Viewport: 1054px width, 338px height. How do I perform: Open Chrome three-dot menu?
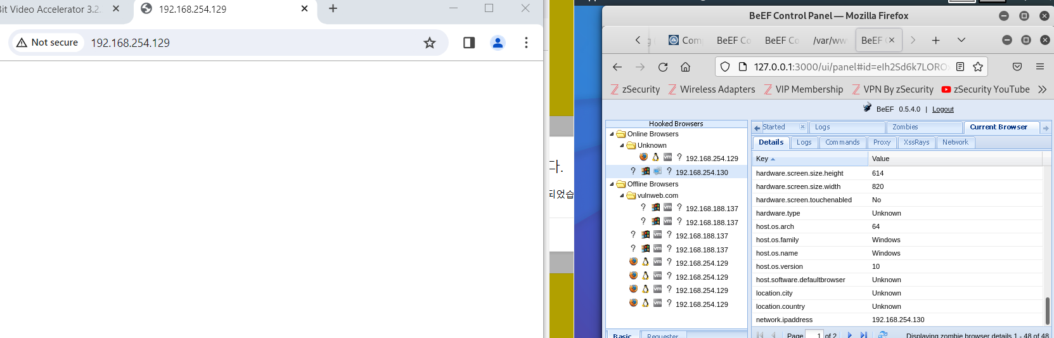pos(526,42)
